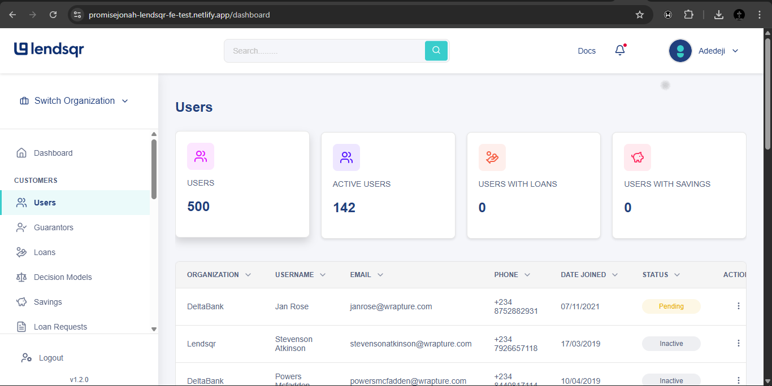
Task: Open Loans in the sidebar
Action: coord(45,252)
